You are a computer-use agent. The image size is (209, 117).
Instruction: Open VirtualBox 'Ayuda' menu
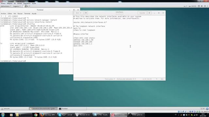click(34, 4)
